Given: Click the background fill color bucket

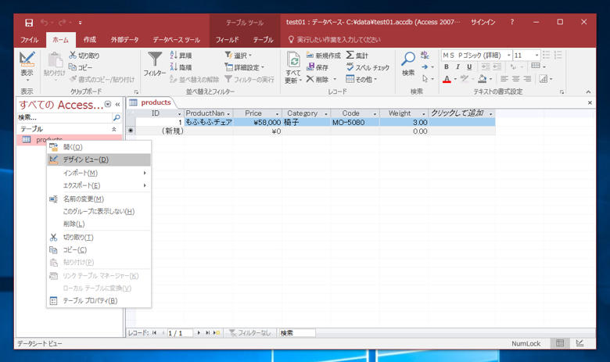Looking at the screenshot, I should (483, 79).
